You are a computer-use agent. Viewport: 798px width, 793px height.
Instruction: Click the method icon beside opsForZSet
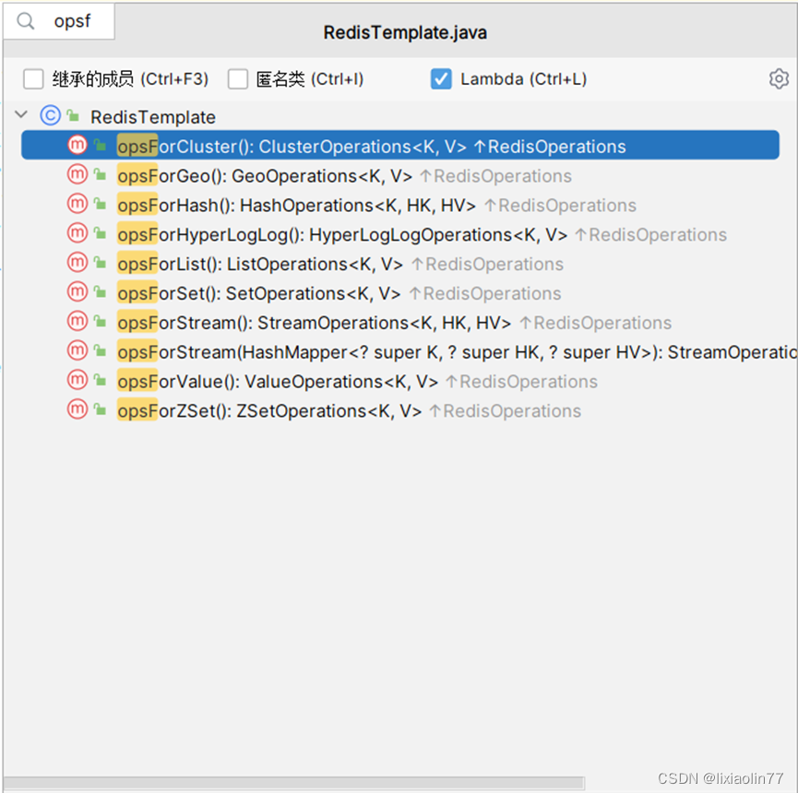tap(77, 410)
